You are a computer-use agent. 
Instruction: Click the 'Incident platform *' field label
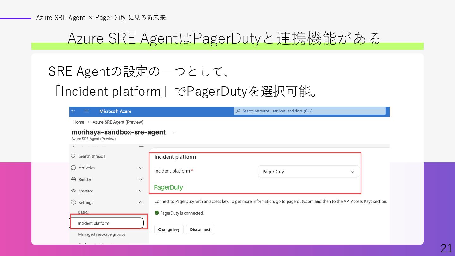coord(173,171)
